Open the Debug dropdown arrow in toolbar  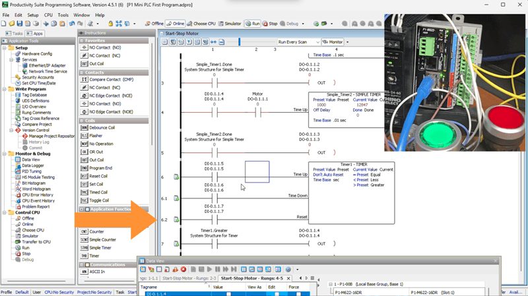[303, 24]
